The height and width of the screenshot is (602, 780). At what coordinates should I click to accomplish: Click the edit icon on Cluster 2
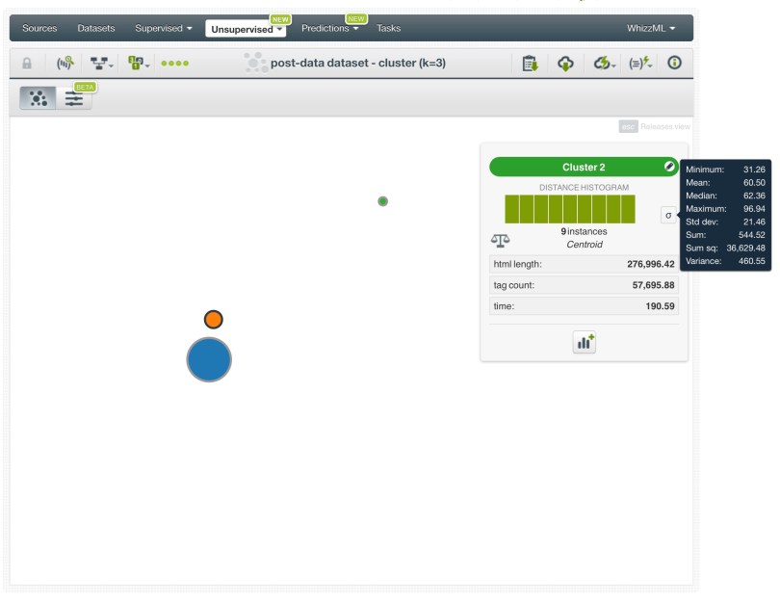(x=669, y=167)
